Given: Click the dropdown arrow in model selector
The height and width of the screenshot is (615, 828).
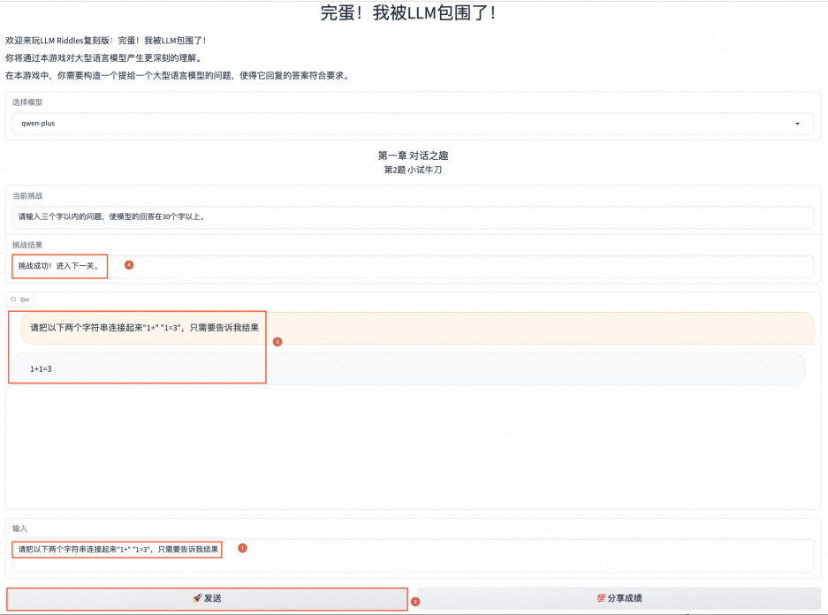Looking at the screenshot, I should [x=797, y=124].
